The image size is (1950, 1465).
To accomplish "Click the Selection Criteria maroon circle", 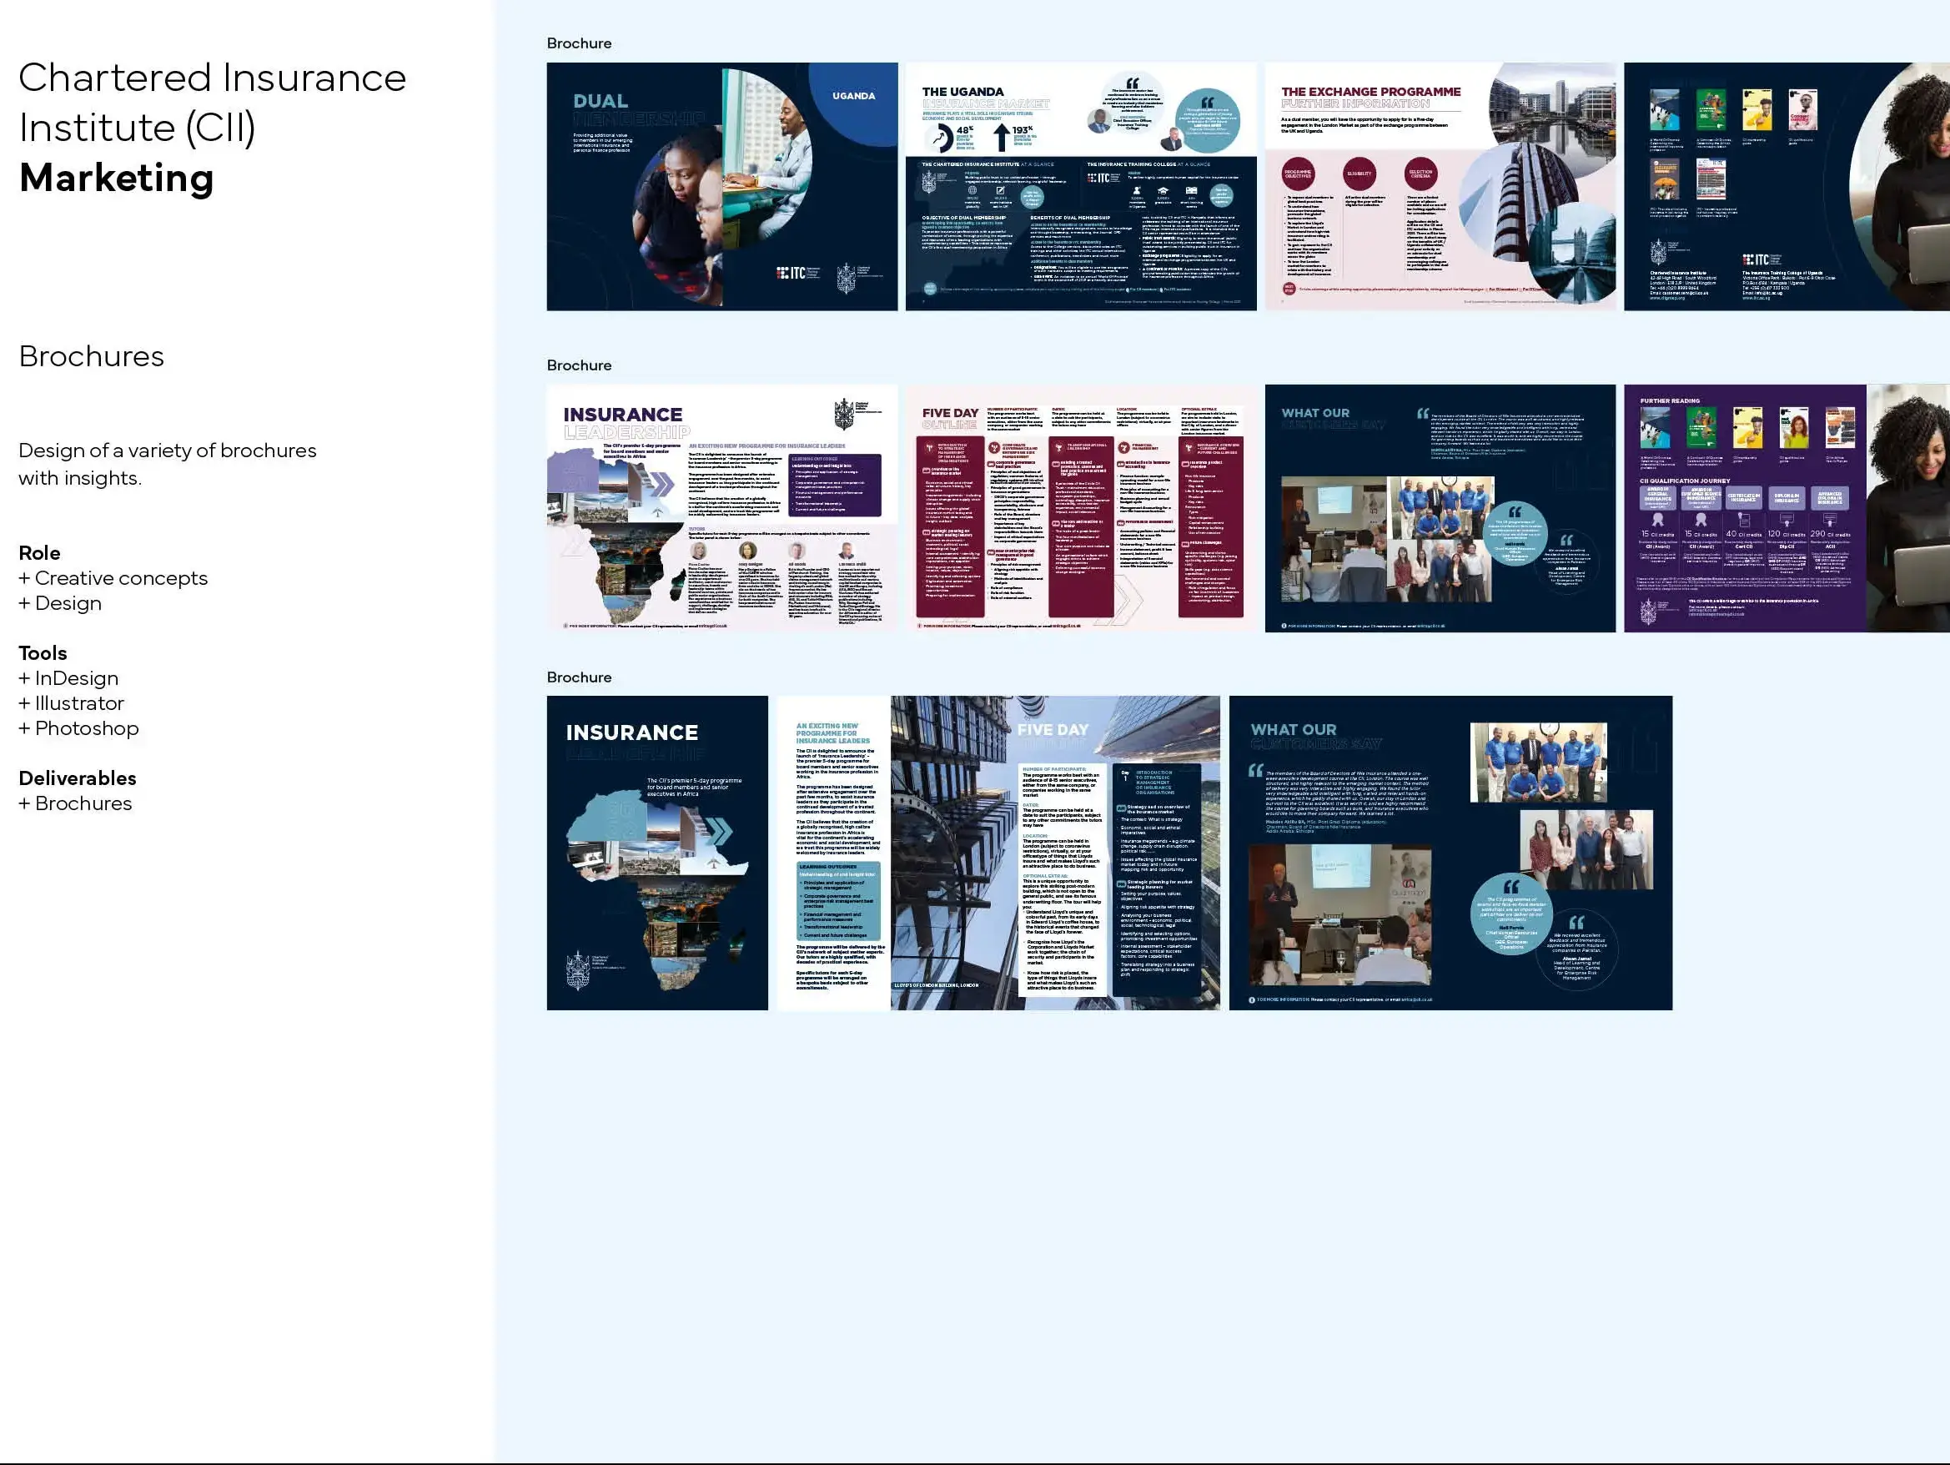I will point(1420,174).
